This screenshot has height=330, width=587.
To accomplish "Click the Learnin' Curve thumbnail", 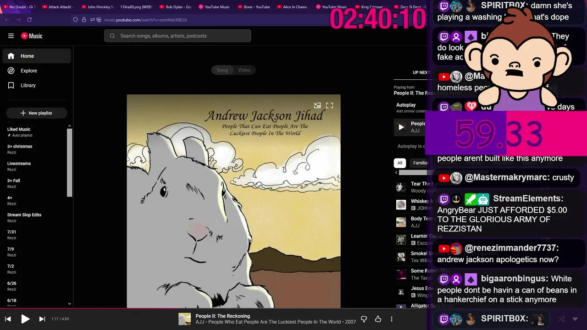I will (401, 239).
